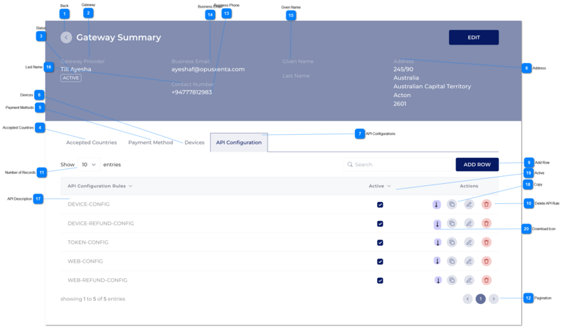The height and width of the screenshot is (327, 563).
Task: Click the search magnifier icon
Action: click(x=350, y=165)
